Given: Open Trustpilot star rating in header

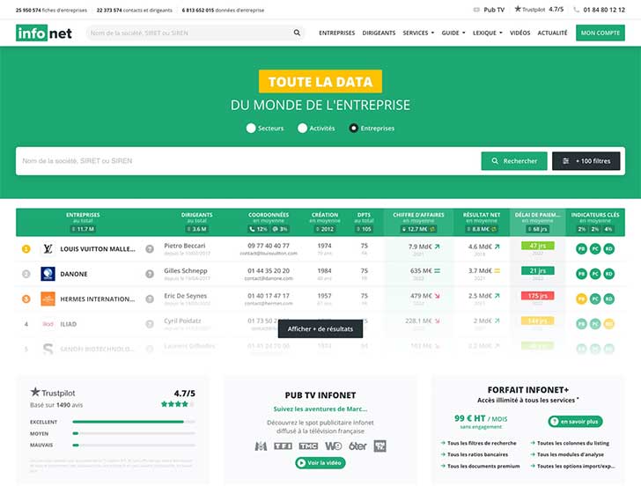Looking at the screenshot, I should click(539, 9).
